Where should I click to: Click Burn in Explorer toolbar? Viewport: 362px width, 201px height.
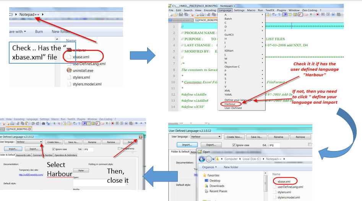39,32
